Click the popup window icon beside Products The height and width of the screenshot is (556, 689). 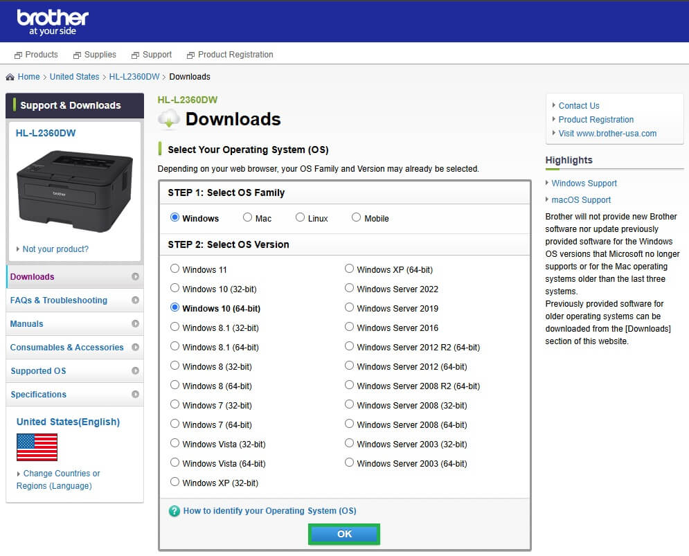click(18, 55)
